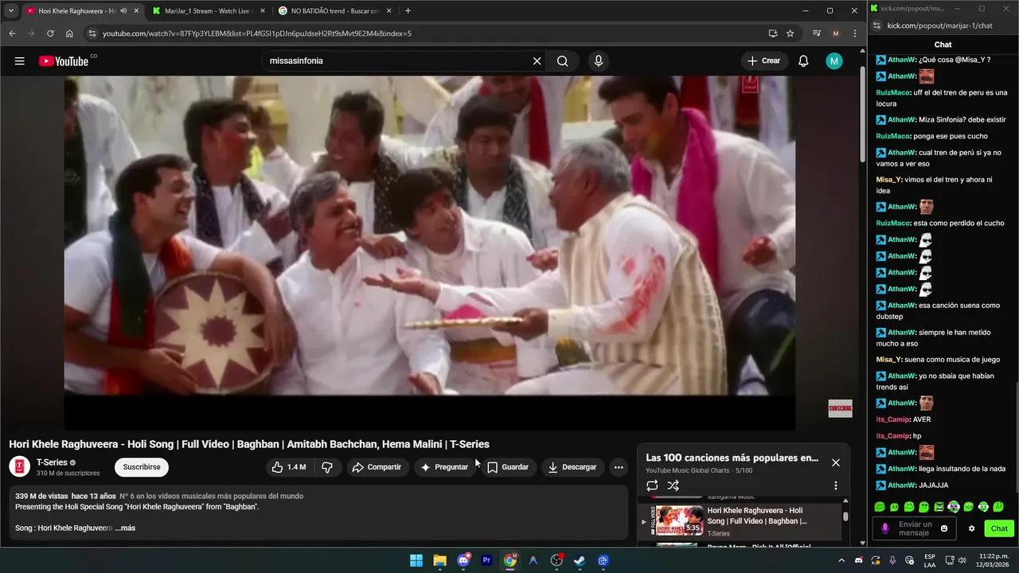The image size is (1019, 573).
Task: Click the Preguntar button
Action: coord(444,467)
